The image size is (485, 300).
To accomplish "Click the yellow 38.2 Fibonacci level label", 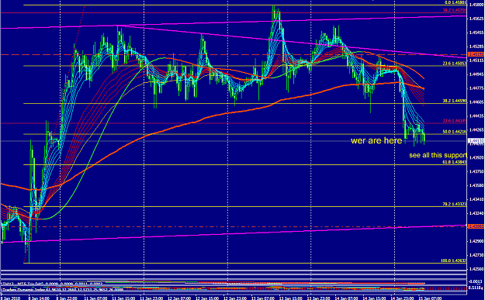I will point(455,101).
